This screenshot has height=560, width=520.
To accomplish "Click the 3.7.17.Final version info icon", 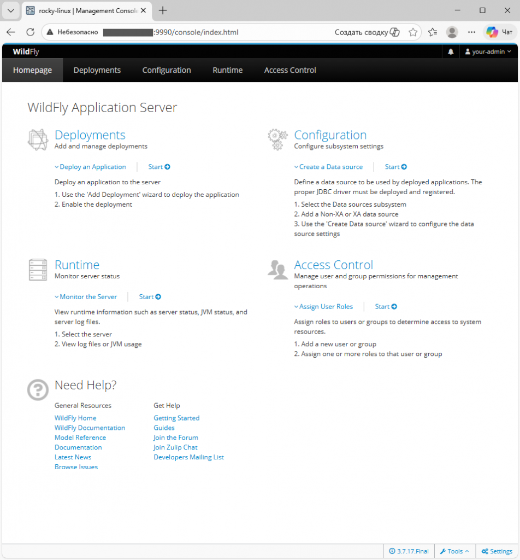I will pos(393,551).
